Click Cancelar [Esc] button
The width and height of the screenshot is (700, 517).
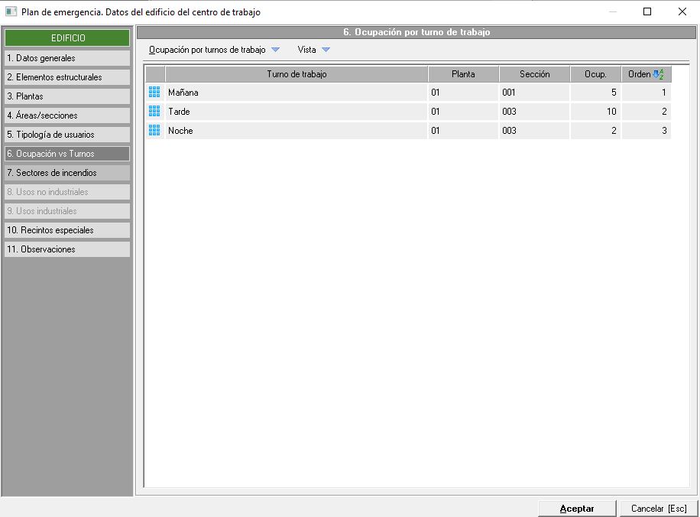[x=658, y=509]
